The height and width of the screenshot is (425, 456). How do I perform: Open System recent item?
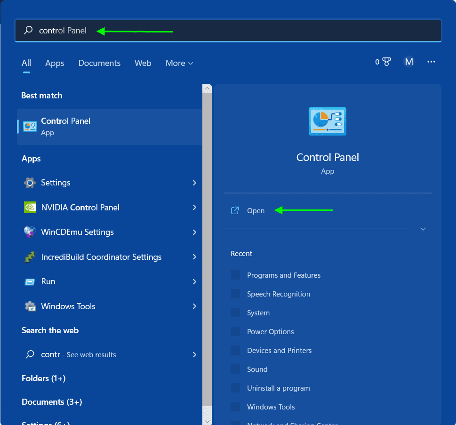pyautogui.click(x=258, y=313)
